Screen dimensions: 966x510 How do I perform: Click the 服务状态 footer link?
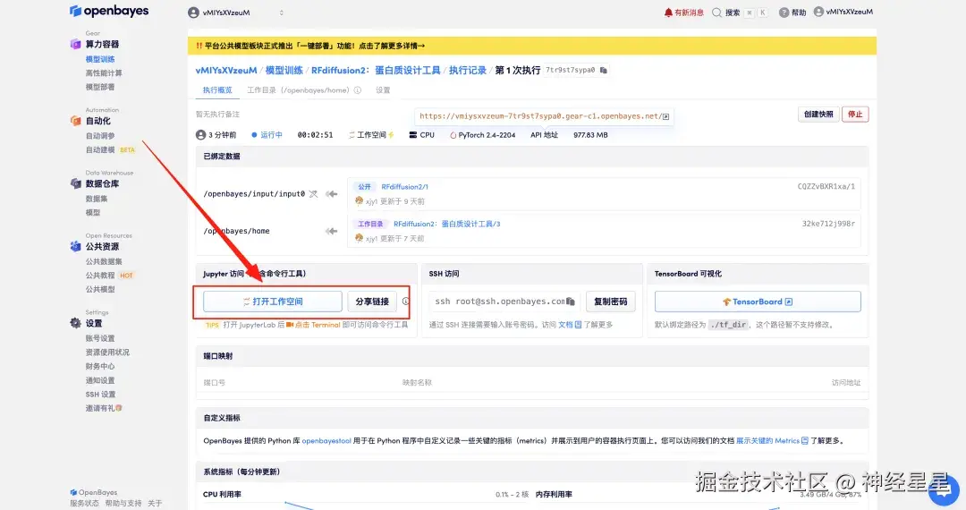click(x=84, y=503)
